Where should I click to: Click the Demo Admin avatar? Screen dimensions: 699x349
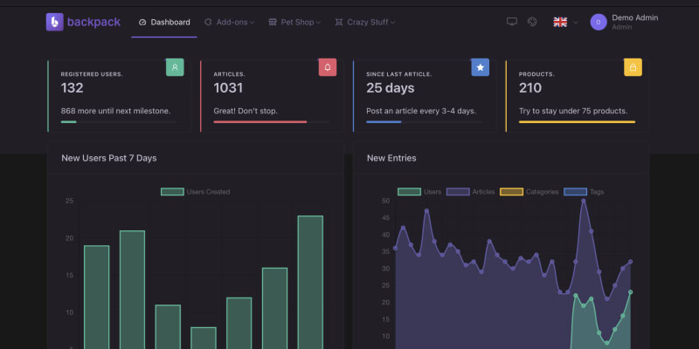click(x=599, y=22)
